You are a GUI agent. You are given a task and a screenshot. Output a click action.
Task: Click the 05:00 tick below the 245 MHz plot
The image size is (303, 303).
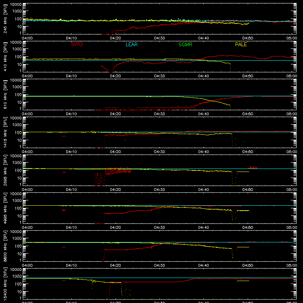pyautogui.click(x=292, y=38)
